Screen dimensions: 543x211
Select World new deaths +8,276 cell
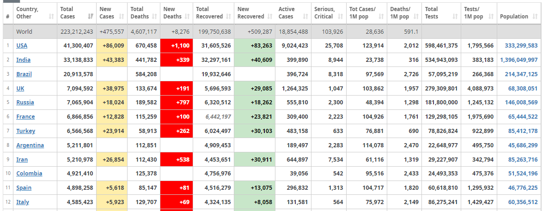177,31
